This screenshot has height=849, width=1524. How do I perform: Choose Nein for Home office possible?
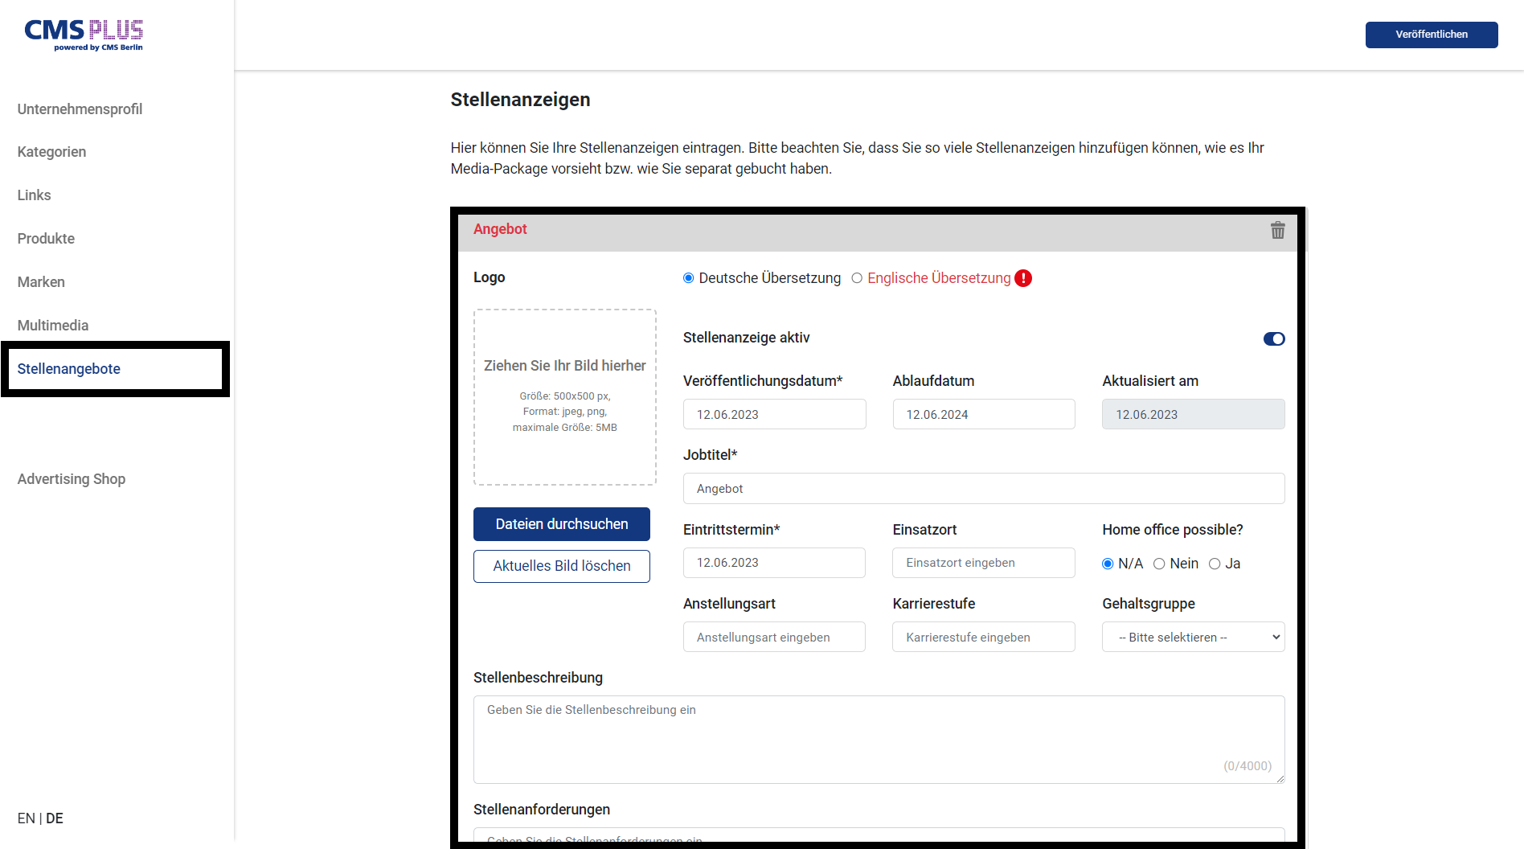pos(1159,564)
